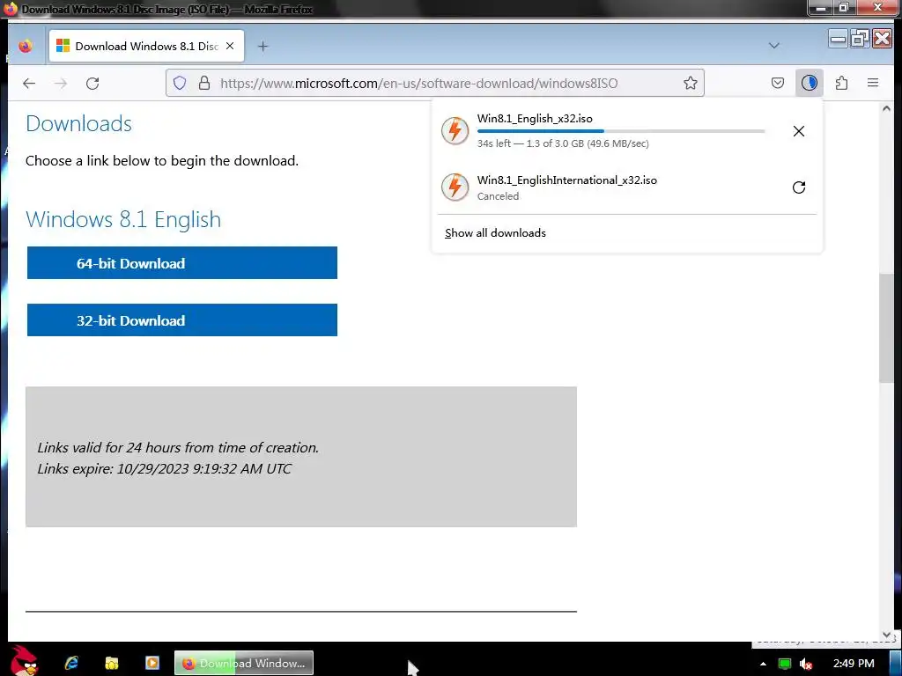Screen dimensions: 902x676
Task: Click the Links expire date text
Action: tap(164, 468)
